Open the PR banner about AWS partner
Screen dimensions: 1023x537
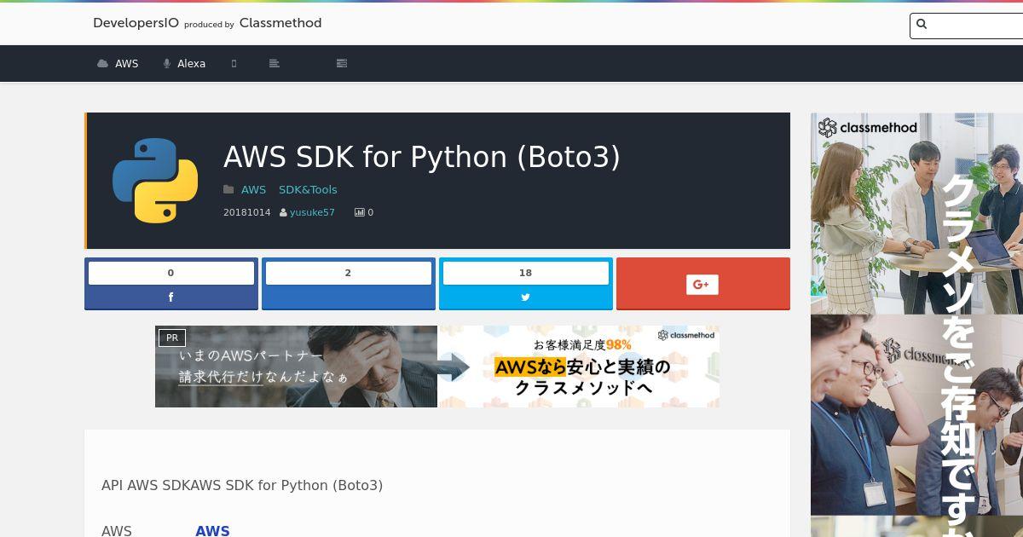pyautogui.click(x=437, y=367)
